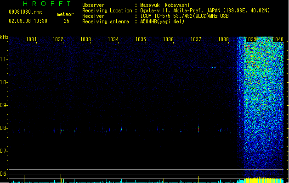This screenshot has height=183, width=289.
Task: Click the Receiver label
Action: 93,16
